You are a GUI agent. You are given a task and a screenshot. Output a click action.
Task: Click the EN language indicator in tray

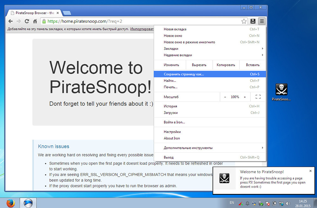tap(232, 203)
